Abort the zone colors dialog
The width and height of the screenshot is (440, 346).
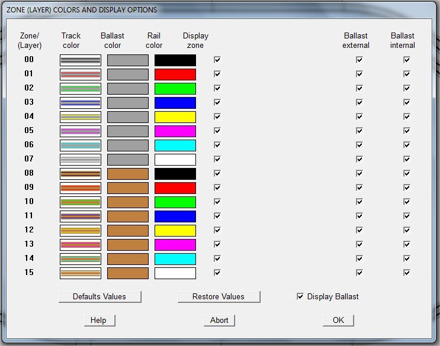[219, 320]
